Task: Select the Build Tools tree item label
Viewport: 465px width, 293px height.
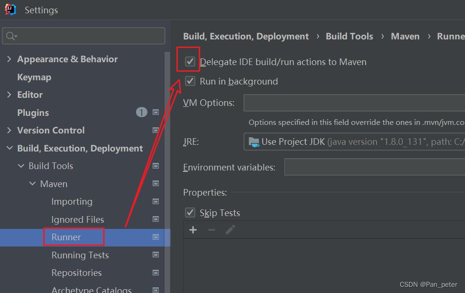Action: coord(51,166)
